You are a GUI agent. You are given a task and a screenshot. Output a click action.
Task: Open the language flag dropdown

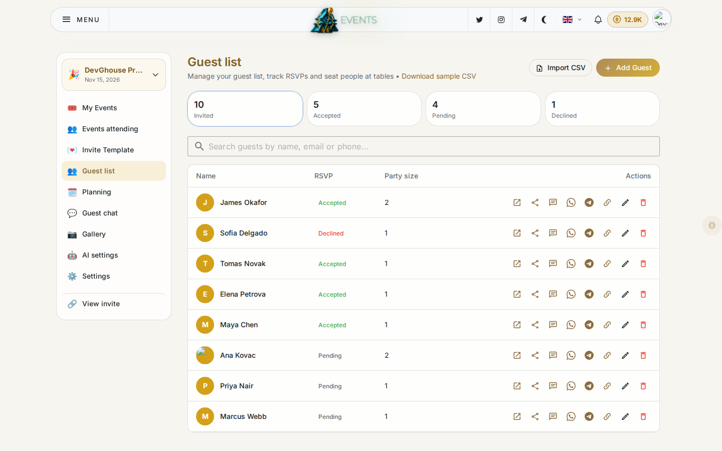tap(572, 20)
